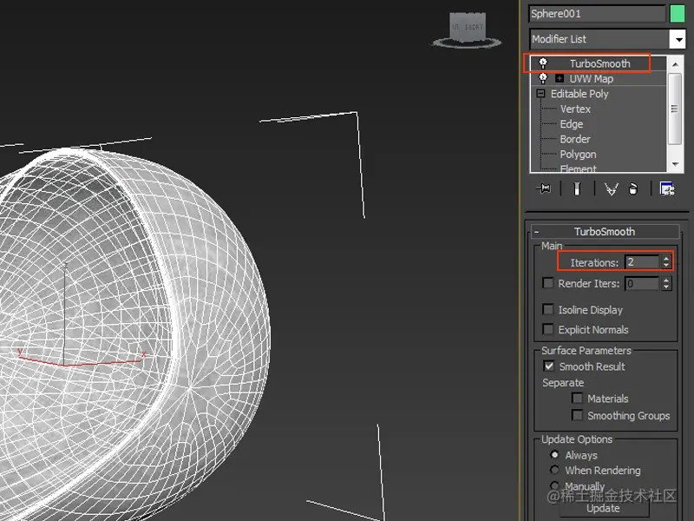Enable Explicit Normals checkbox

(548, 329)
